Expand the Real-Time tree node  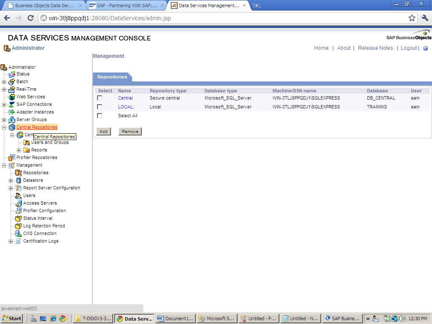(4, 89)
